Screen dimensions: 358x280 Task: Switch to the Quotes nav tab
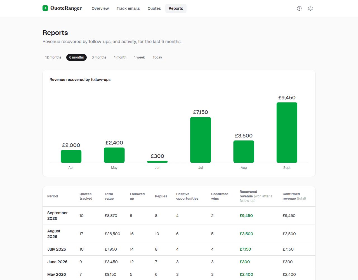[x=154, y=8]
